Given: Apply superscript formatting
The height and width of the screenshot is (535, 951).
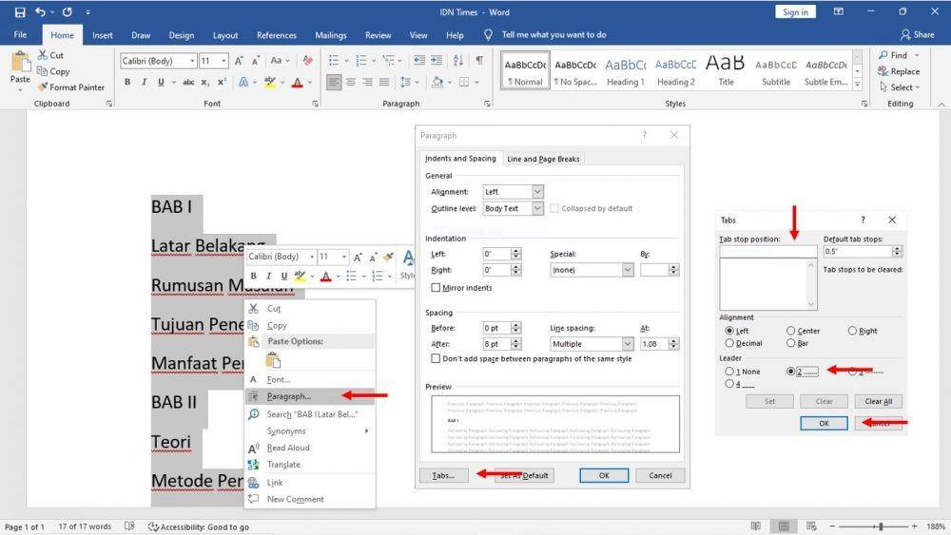Looking at the screenshot, I should (x=222, y=82).
